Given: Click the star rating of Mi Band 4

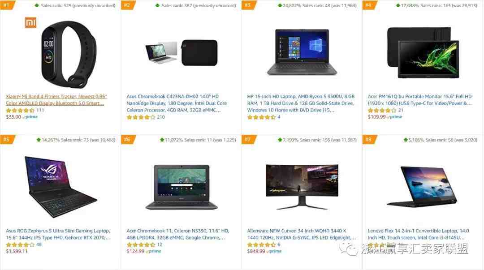Looking at the screenshot, I should (x=20, y=110).
